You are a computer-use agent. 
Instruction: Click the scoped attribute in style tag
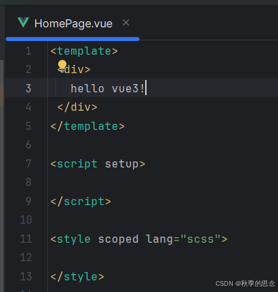118,239
